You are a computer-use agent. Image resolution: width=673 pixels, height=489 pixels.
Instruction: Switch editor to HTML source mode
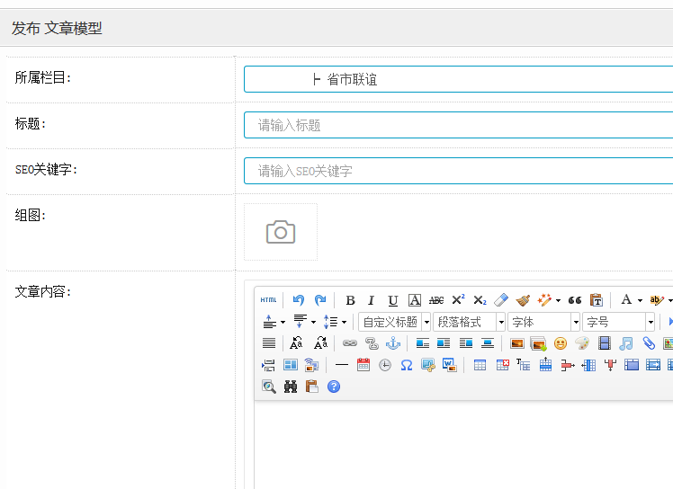pyautogui.click(x=268, y=300)
